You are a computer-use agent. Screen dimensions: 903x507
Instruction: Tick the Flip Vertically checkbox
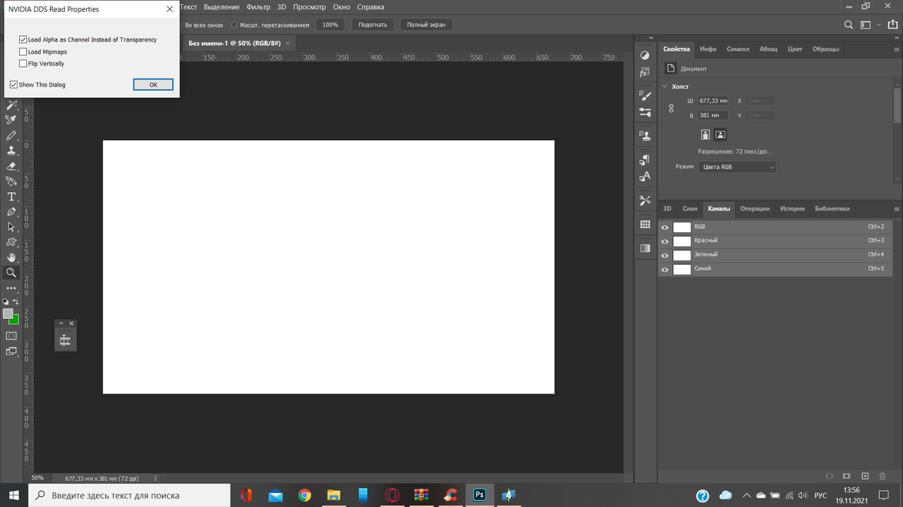[x=23, y=64]
